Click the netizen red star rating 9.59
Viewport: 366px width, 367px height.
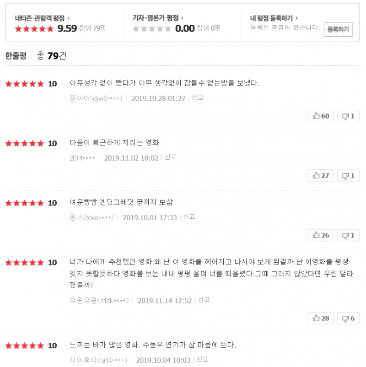34,28
